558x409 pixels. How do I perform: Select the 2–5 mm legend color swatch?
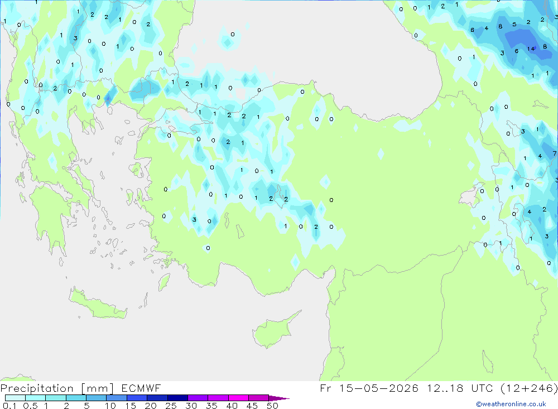[76, 398]
